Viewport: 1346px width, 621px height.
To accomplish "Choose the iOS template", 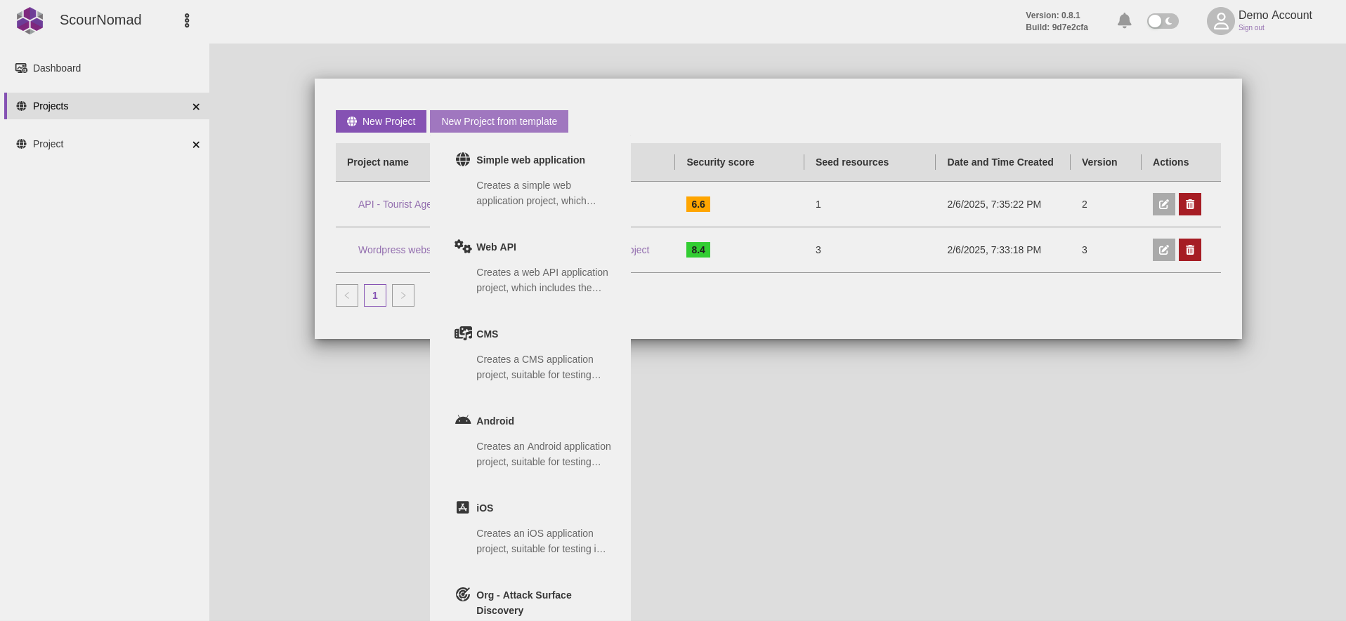I will [x=530, y=528].
